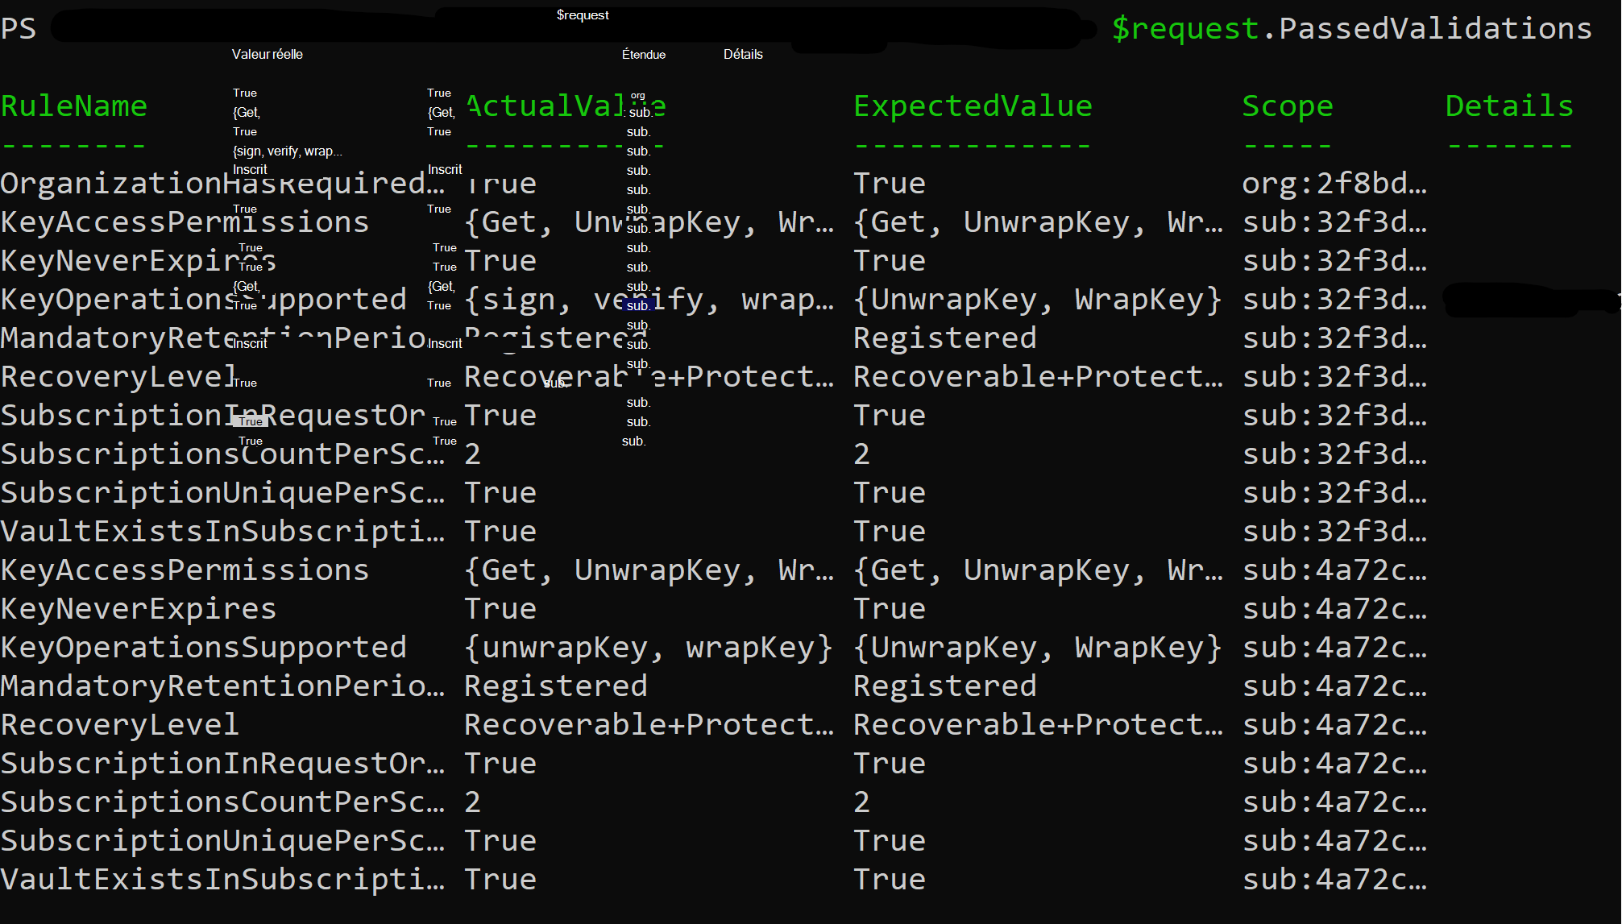
Task: Click the small Valeur réelle overlay label
Action: click(268, 55)
